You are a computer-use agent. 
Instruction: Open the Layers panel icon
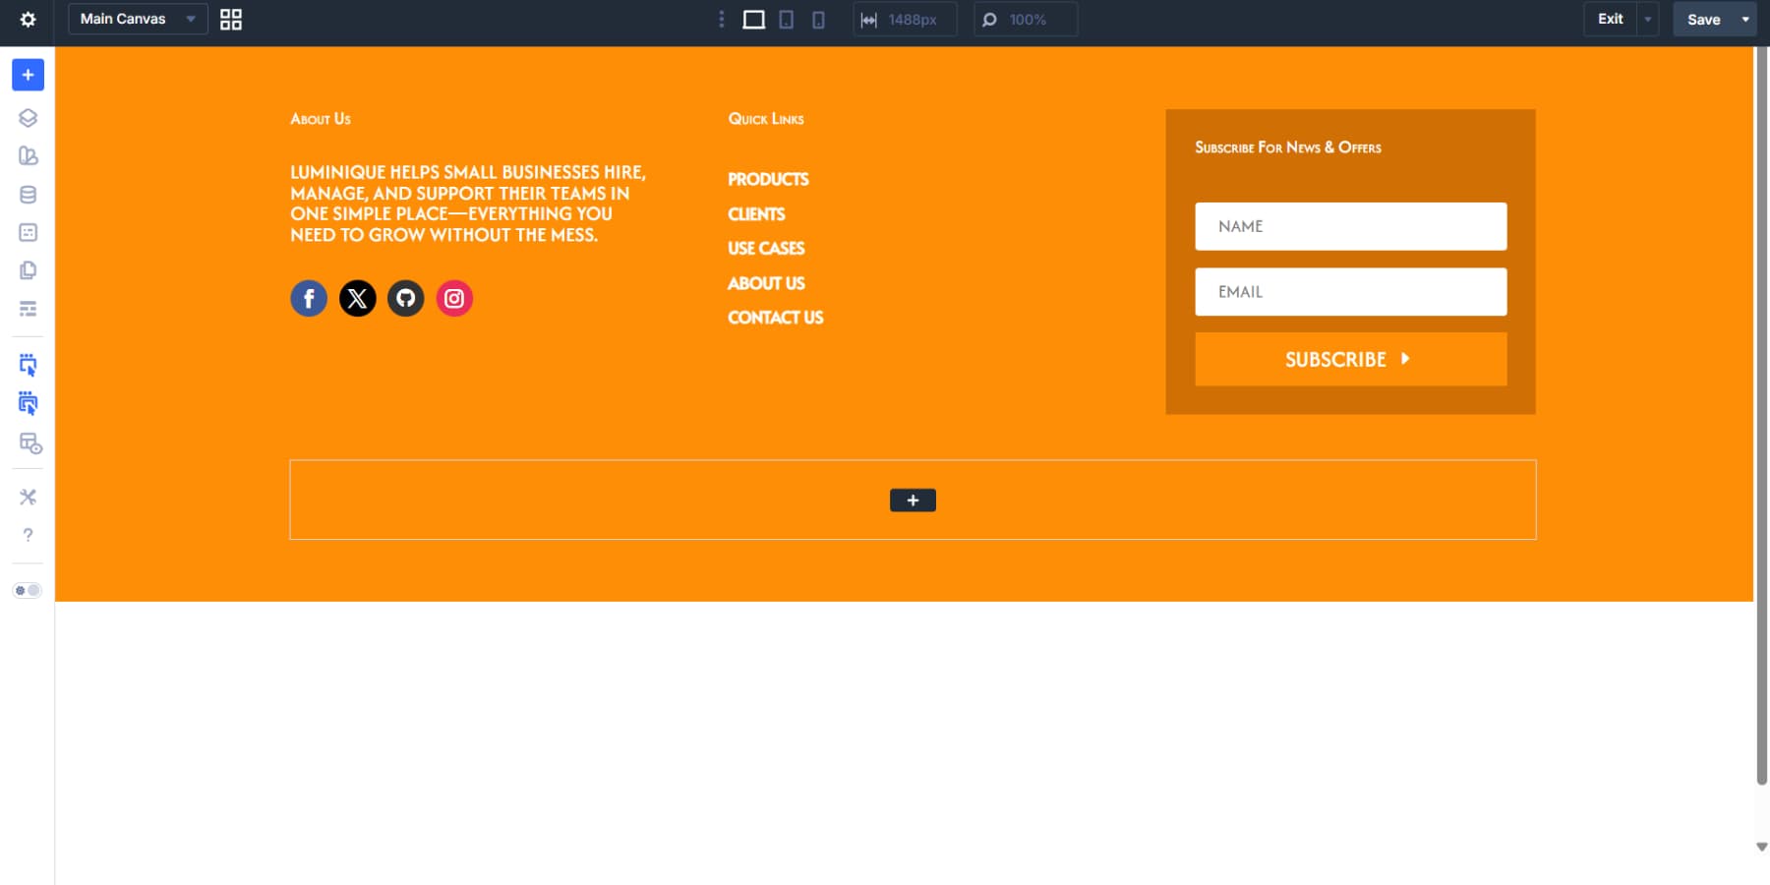click(x=28, y=117)
